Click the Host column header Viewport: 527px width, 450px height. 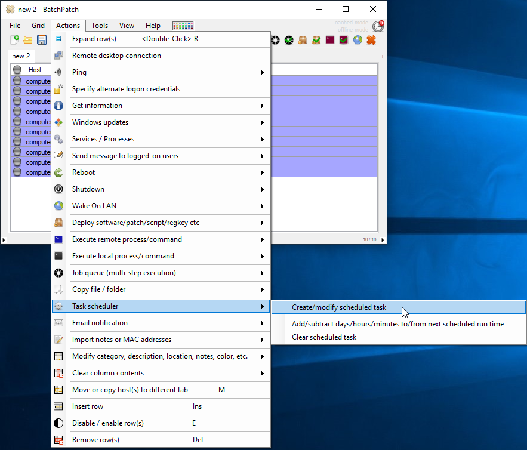(x=35, y=70)
